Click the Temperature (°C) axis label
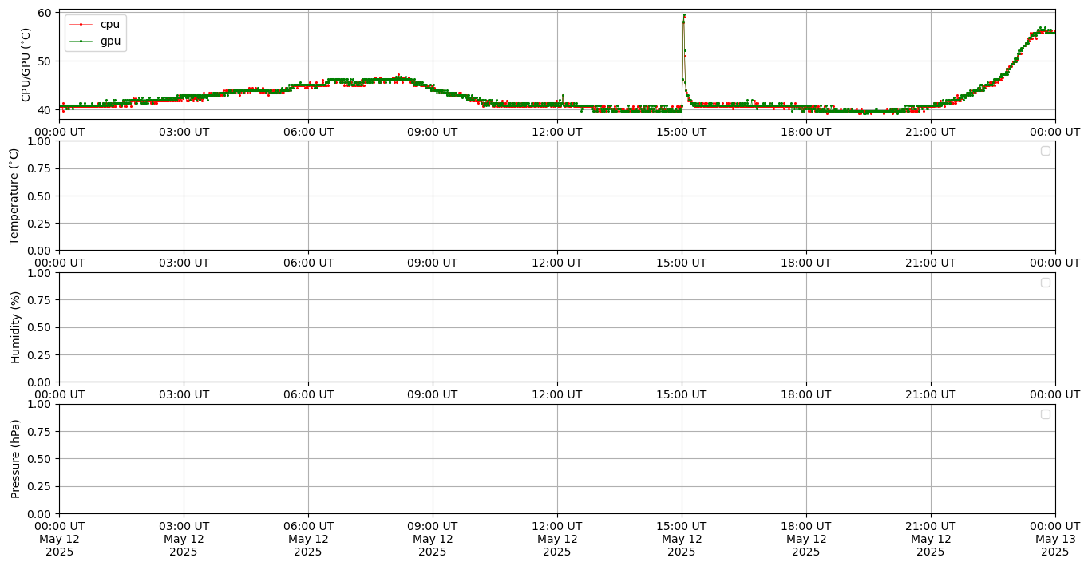This screenshot has width=1088, height=566. (14, 196)
